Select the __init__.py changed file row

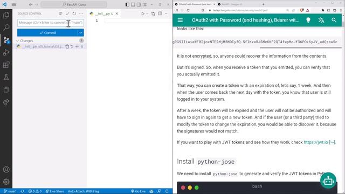[x=50, y=46]
